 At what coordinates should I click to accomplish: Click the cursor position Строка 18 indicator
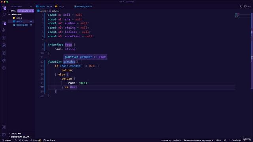pyautogui.click(x=171, y=140)
